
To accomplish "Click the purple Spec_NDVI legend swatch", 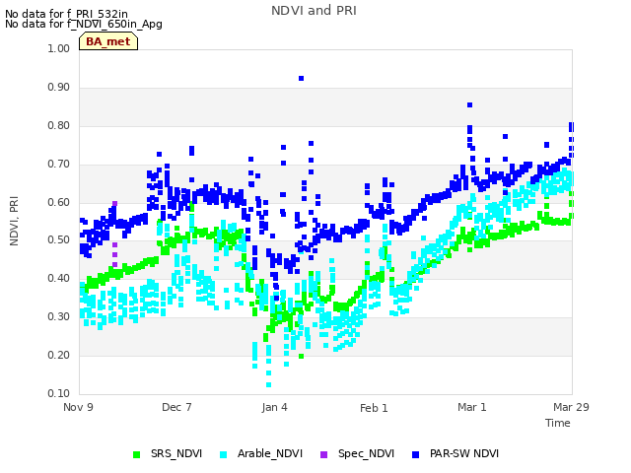I will (x=323, y=454).
